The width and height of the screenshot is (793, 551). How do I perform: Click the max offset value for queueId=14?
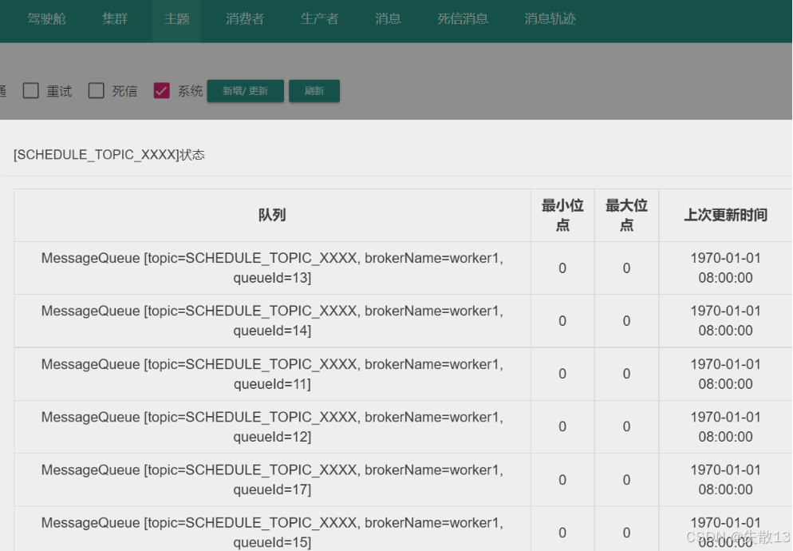[x=626, y=320]
